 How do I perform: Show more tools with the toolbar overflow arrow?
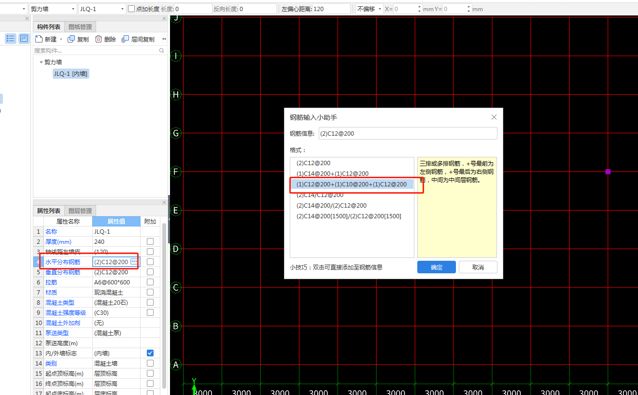[164, 39]
